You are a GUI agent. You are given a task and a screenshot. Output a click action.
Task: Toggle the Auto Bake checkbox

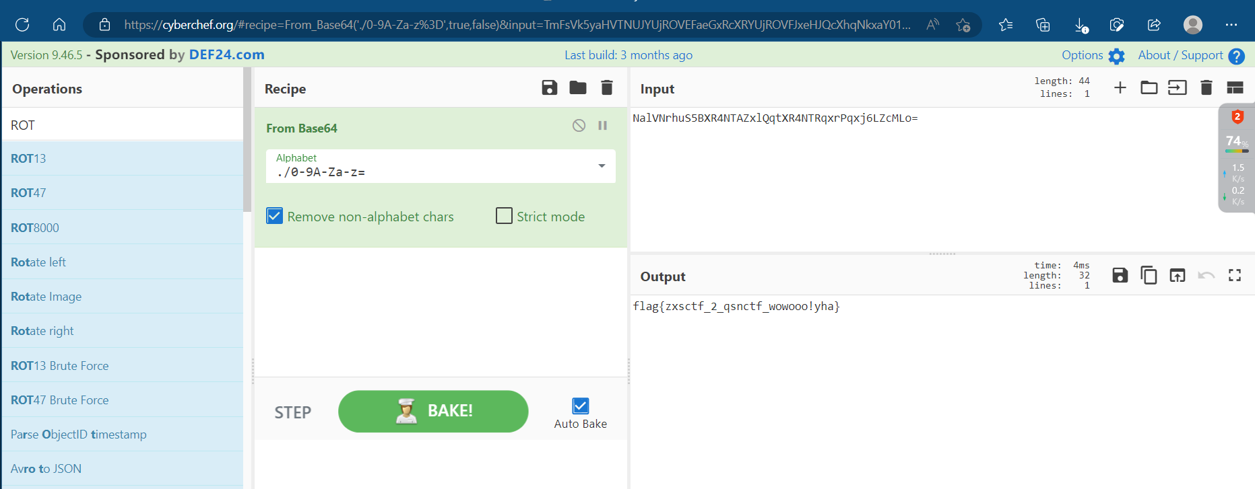[580, 406]
